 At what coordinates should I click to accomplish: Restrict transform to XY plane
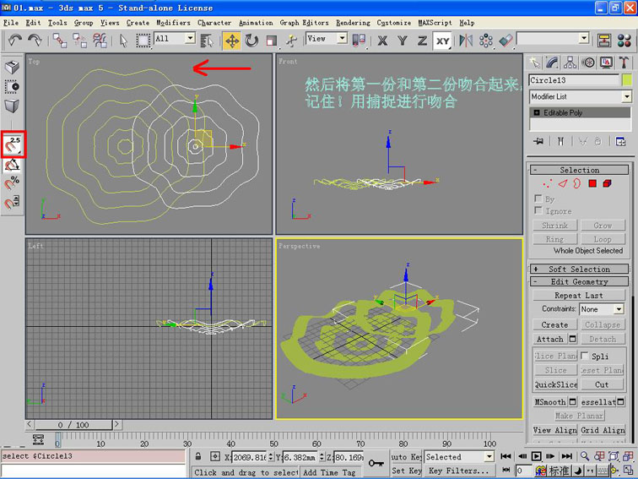coord(443,41)
